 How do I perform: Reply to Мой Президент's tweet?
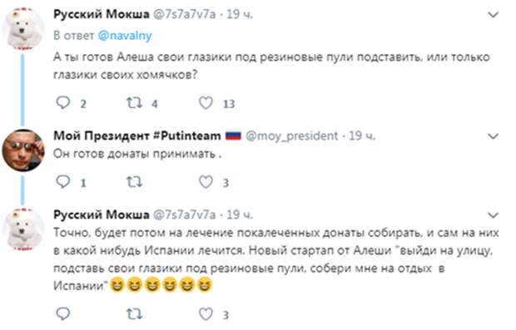[63, 181]
